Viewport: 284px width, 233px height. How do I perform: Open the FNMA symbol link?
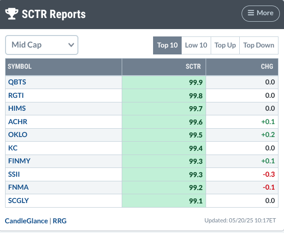click(x=18, y=187)
